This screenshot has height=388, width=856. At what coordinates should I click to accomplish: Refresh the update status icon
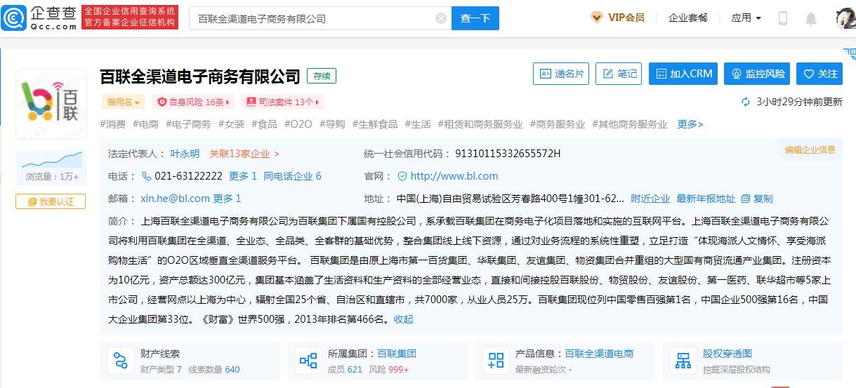pyautogui.click(x=746, y=102)
